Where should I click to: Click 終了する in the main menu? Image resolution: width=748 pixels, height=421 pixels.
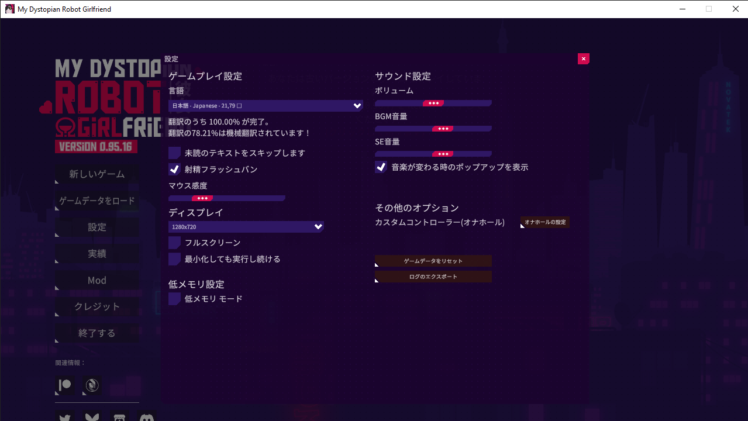pyautogui.click(x=97, y=333)
